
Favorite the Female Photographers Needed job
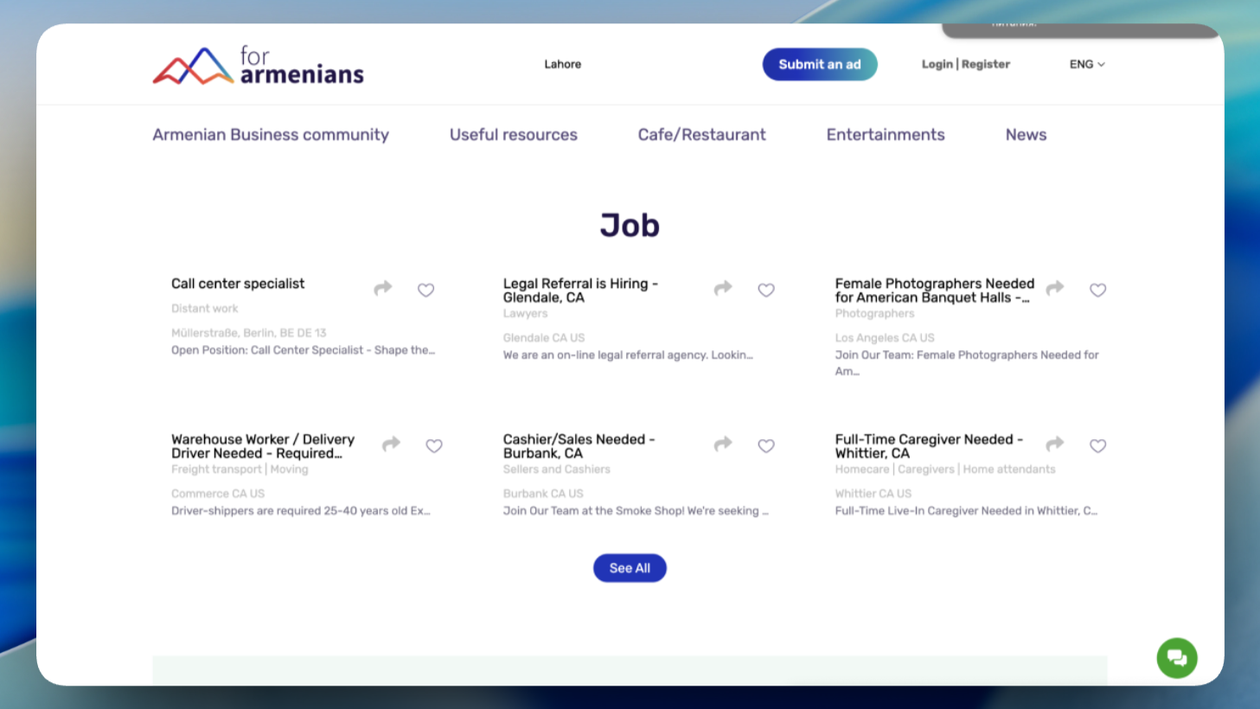pyautogui.click(x=1098, y=290)
